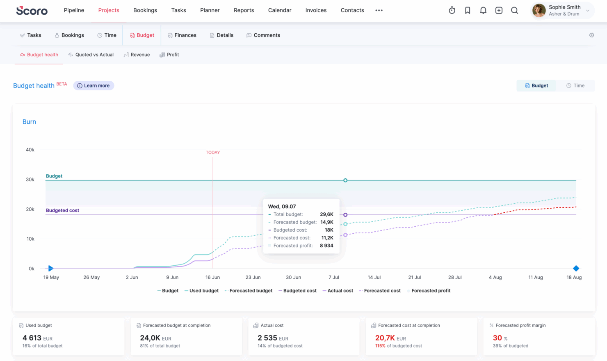Viewport: 607px width, 361px height.
Task: Click the Used budget card icon
Action: pos(21,325)
